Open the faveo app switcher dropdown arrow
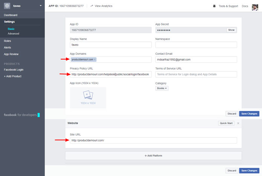Viewport: 262px width, 176px height. [x=40, y=6]
